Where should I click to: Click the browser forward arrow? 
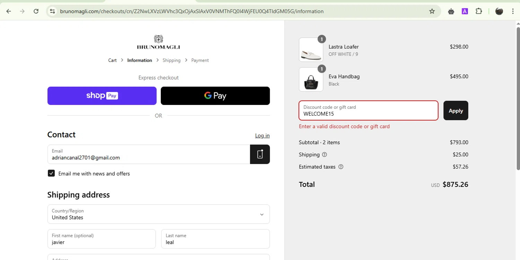tap(22, 11)
